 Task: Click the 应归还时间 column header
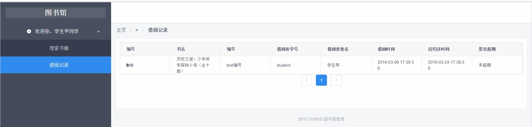pyautogui.click(x=439, y=49)
